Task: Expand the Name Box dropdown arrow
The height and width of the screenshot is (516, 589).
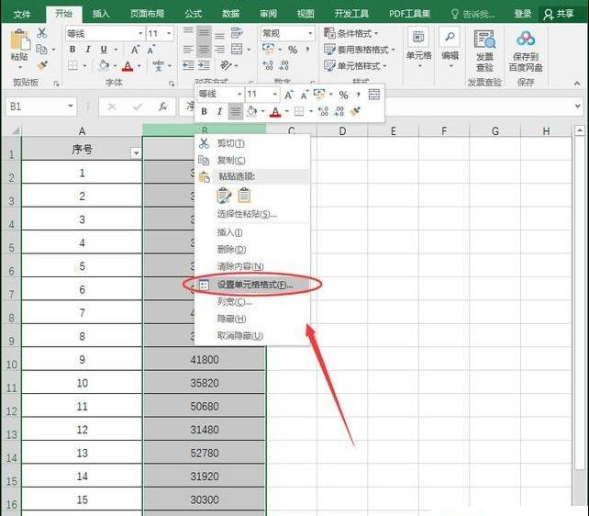Action: coord(71,107)
